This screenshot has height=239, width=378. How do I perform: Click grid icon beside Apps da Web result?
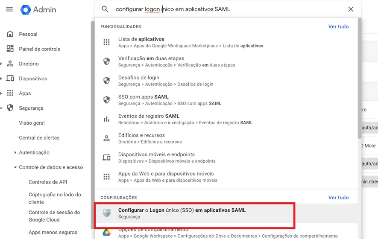coord(106,177)
